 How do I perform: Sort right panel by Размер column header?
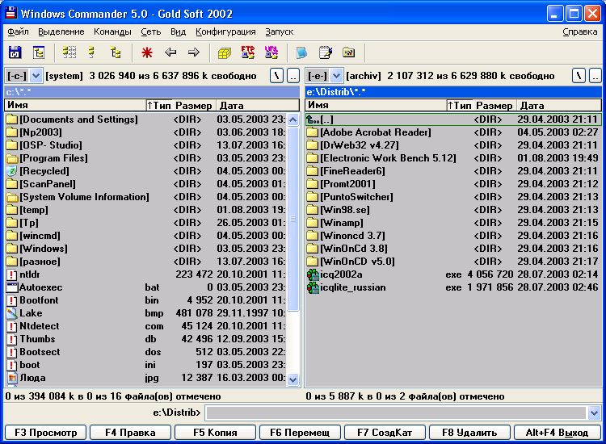click(494, 106)
